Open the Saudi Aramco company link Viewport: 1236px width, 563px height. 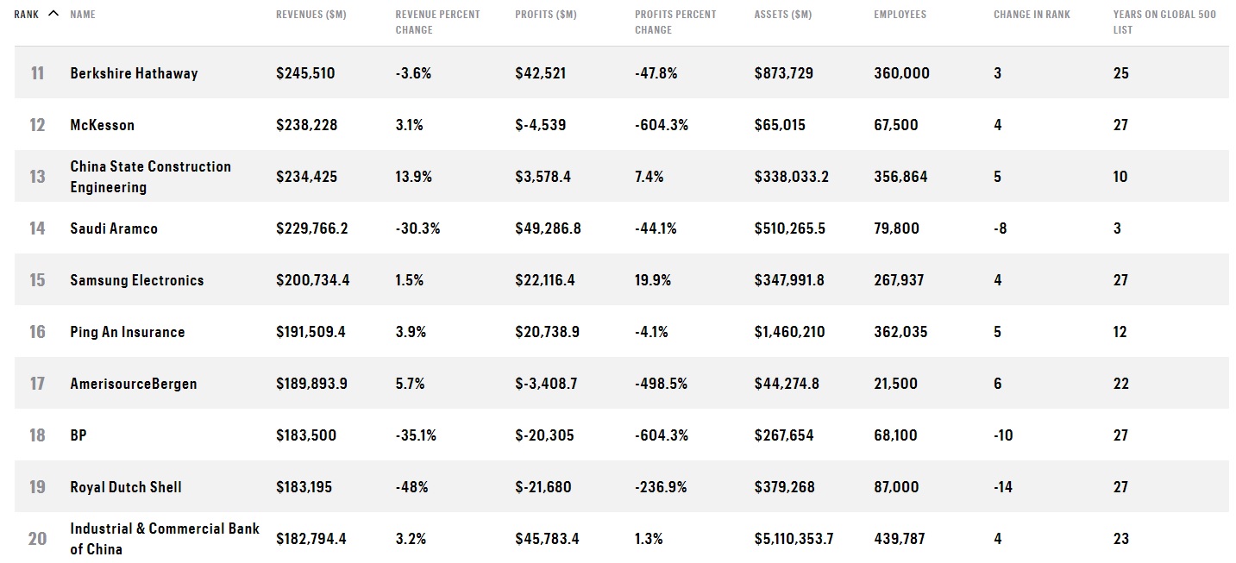(x=114, y=228)
